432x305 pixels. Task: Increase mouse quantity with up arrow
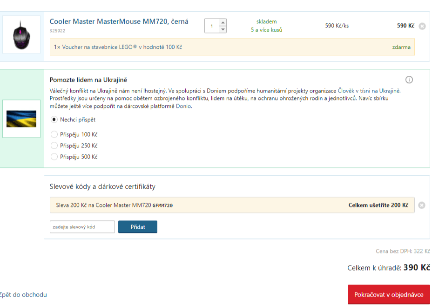pyautogui.click(x=223, y=22)
